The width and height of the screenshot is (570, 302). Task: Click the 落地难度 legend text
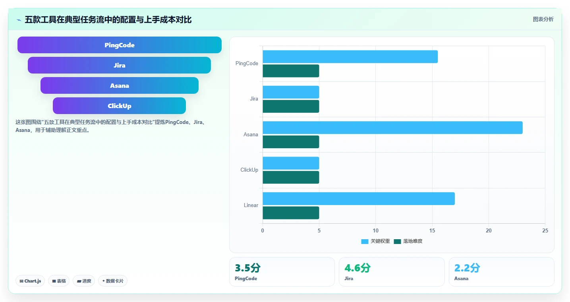[x=413, y=241]
